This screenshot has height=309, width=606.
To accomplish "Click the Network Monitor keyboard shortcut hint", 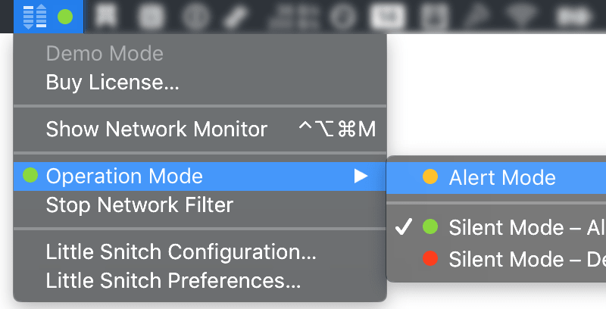I will pos(337,129).
